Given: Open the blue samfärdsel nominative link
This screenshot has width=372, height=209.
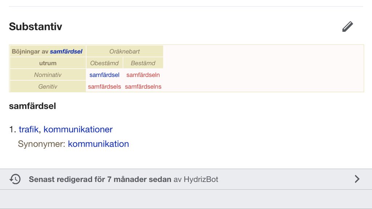Looking at the screenshot, I should (x=104, y=75).
